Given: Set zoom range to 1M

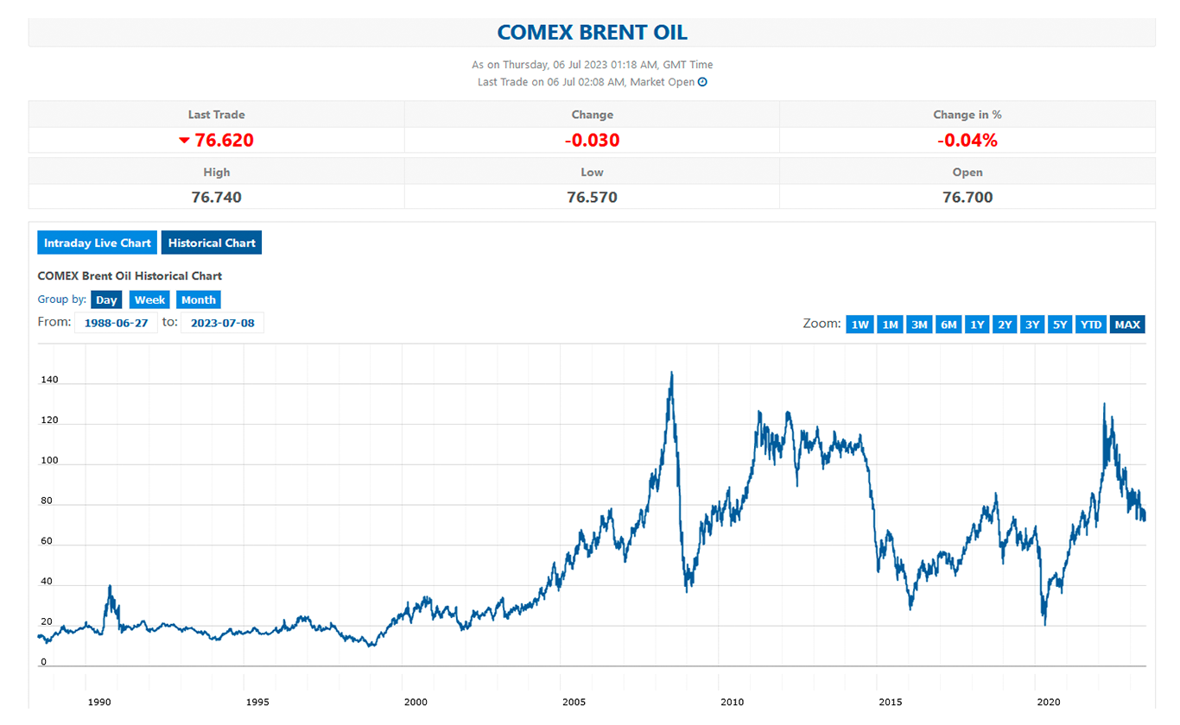Looking at the screenshot, I should click(890, 325).
